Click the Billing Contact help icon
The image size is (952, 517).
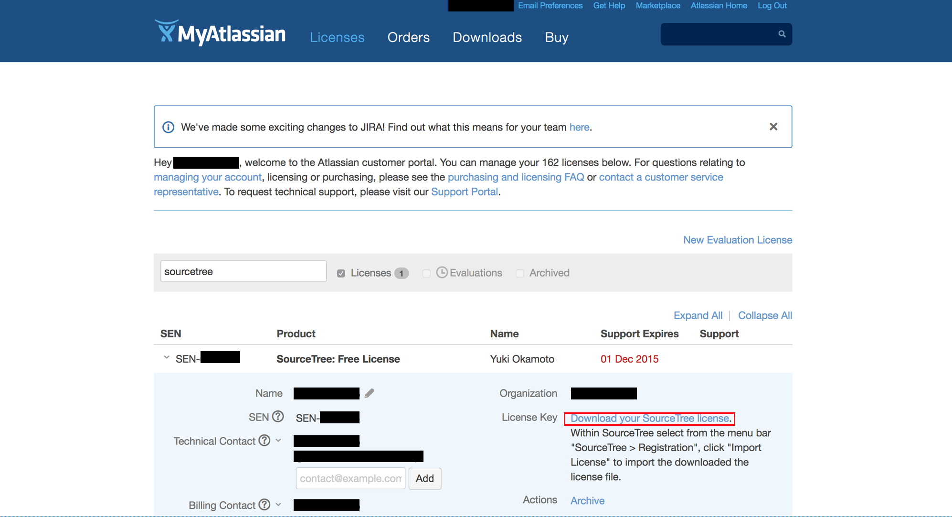(264, 505)
